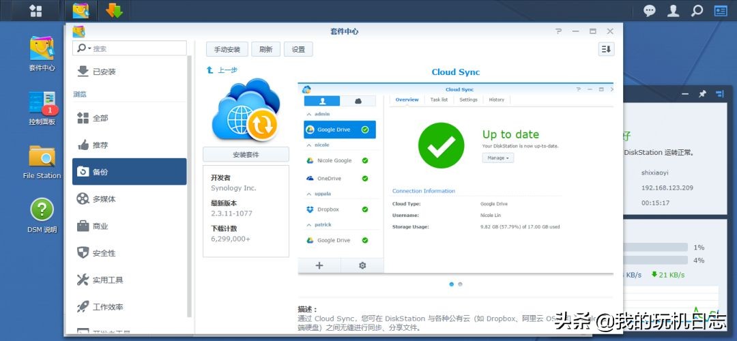Switch to Package Center taskbar icon
Image resolution: width=737 pixels, height=341 pixels.
click(81, 10)
